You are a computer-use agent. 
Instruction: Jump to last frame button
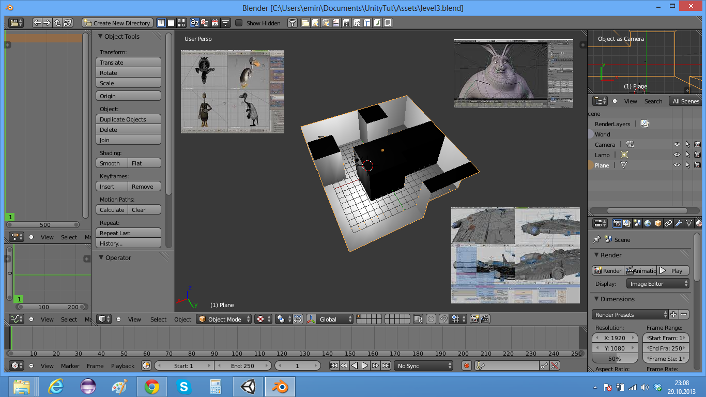[386, 365]
